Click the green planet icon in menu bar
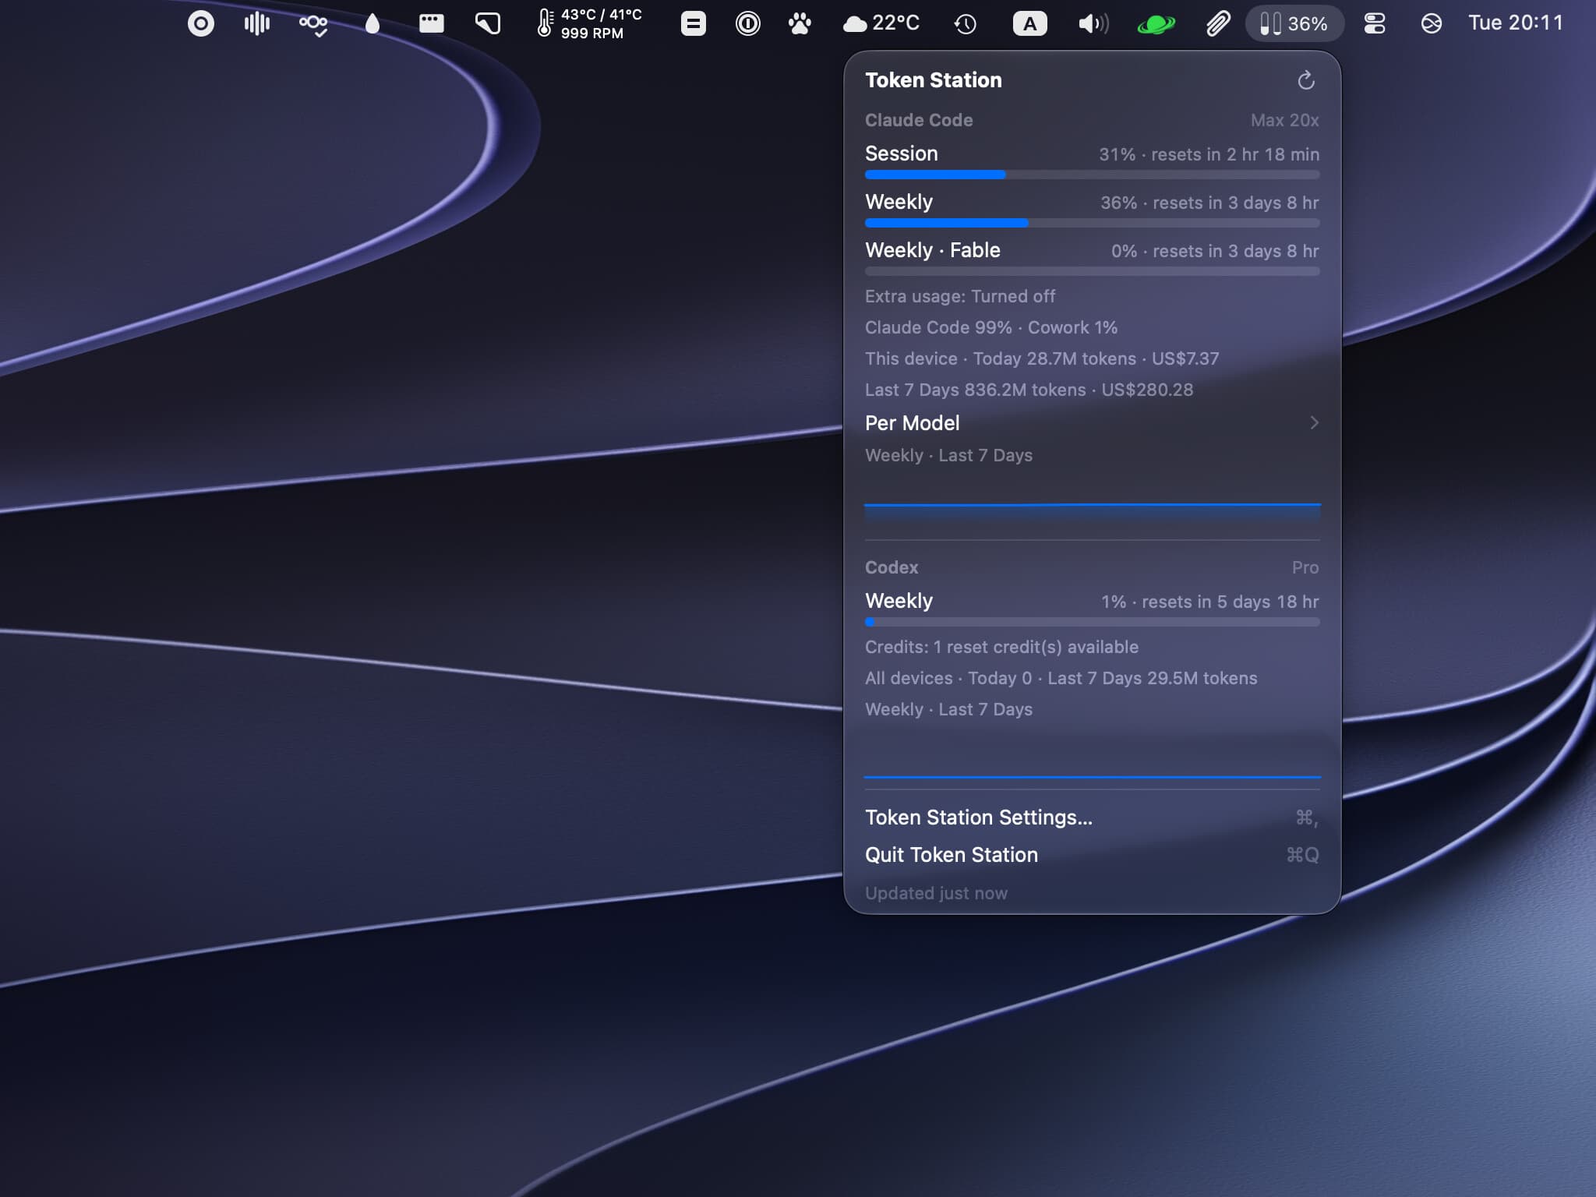This screenshot has height=1197, width=1596. tap(1156, 24)
